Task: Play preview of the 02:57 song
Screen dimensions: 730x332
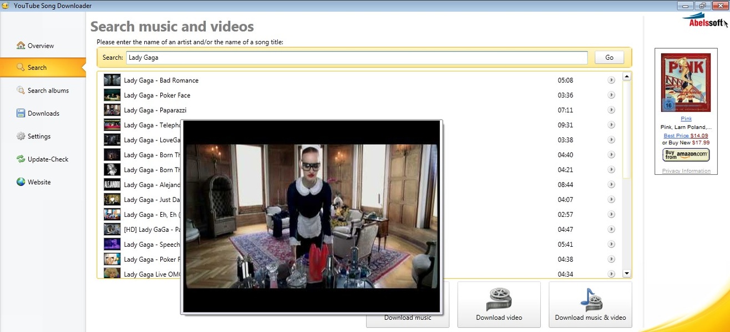Action: [x=611, y=215]
